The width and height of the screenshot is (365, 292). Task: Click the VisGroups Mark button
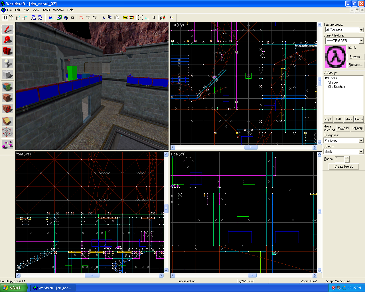coord(348,119)
